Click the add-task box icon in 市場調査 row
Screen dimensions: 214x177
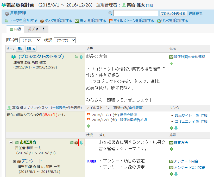coord(76,143)
